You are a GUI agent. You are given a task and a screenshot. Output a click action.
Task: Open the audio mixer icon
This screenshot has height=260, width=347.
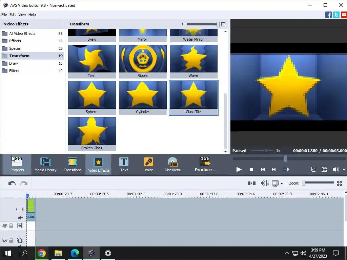tap(265, 183)
